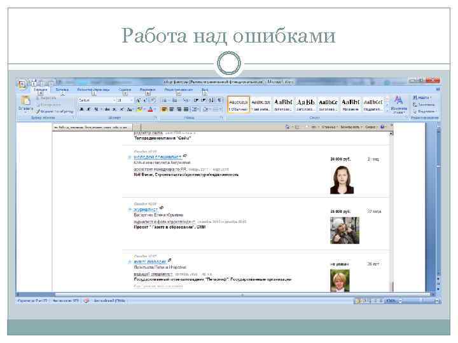Click the Borders icon in Paragraph group
Image resolution: width=458 pixels, height=343 pixels.
coord(216,109)
